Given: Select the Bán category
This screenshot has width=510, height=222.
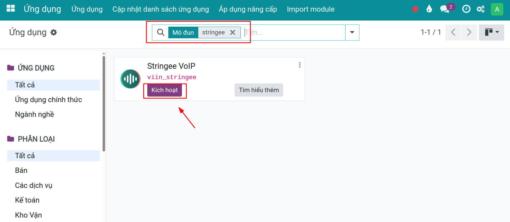Looking at the screenshot, I should [54, 170].
